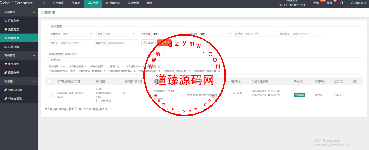The image size is (369, 150).
Task: Click the green 审核通过 status badge
Action: point(299,95)
